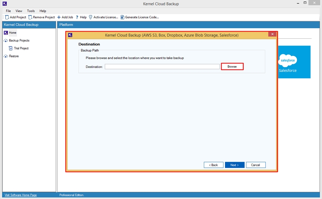Open the Tools menu
This screenshot has height=199, width=322.
31,11
